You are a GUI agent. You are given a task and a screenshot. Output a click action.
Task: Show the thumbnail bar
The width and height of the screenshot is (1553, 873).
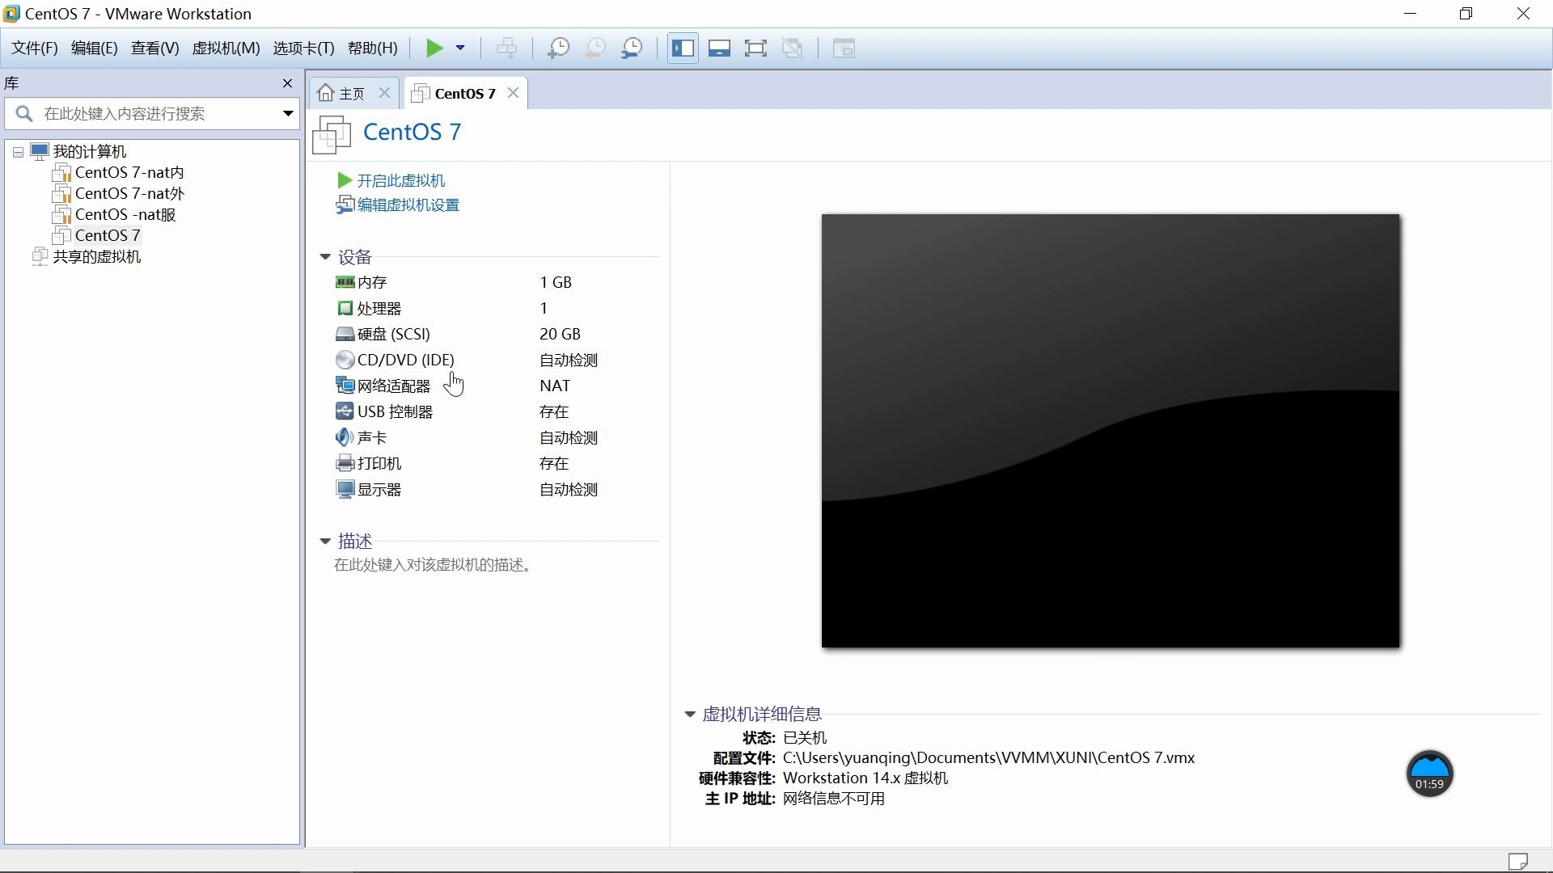point(719,48)
